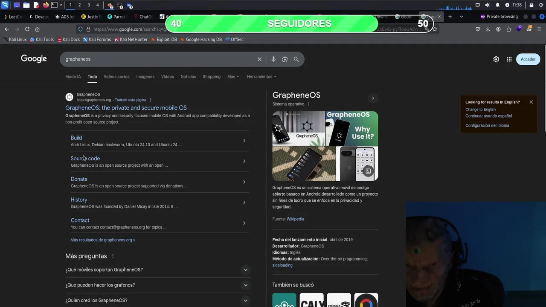
Task: Expand the Contact sitelink chevron
Action: click(x=244, y=223)
